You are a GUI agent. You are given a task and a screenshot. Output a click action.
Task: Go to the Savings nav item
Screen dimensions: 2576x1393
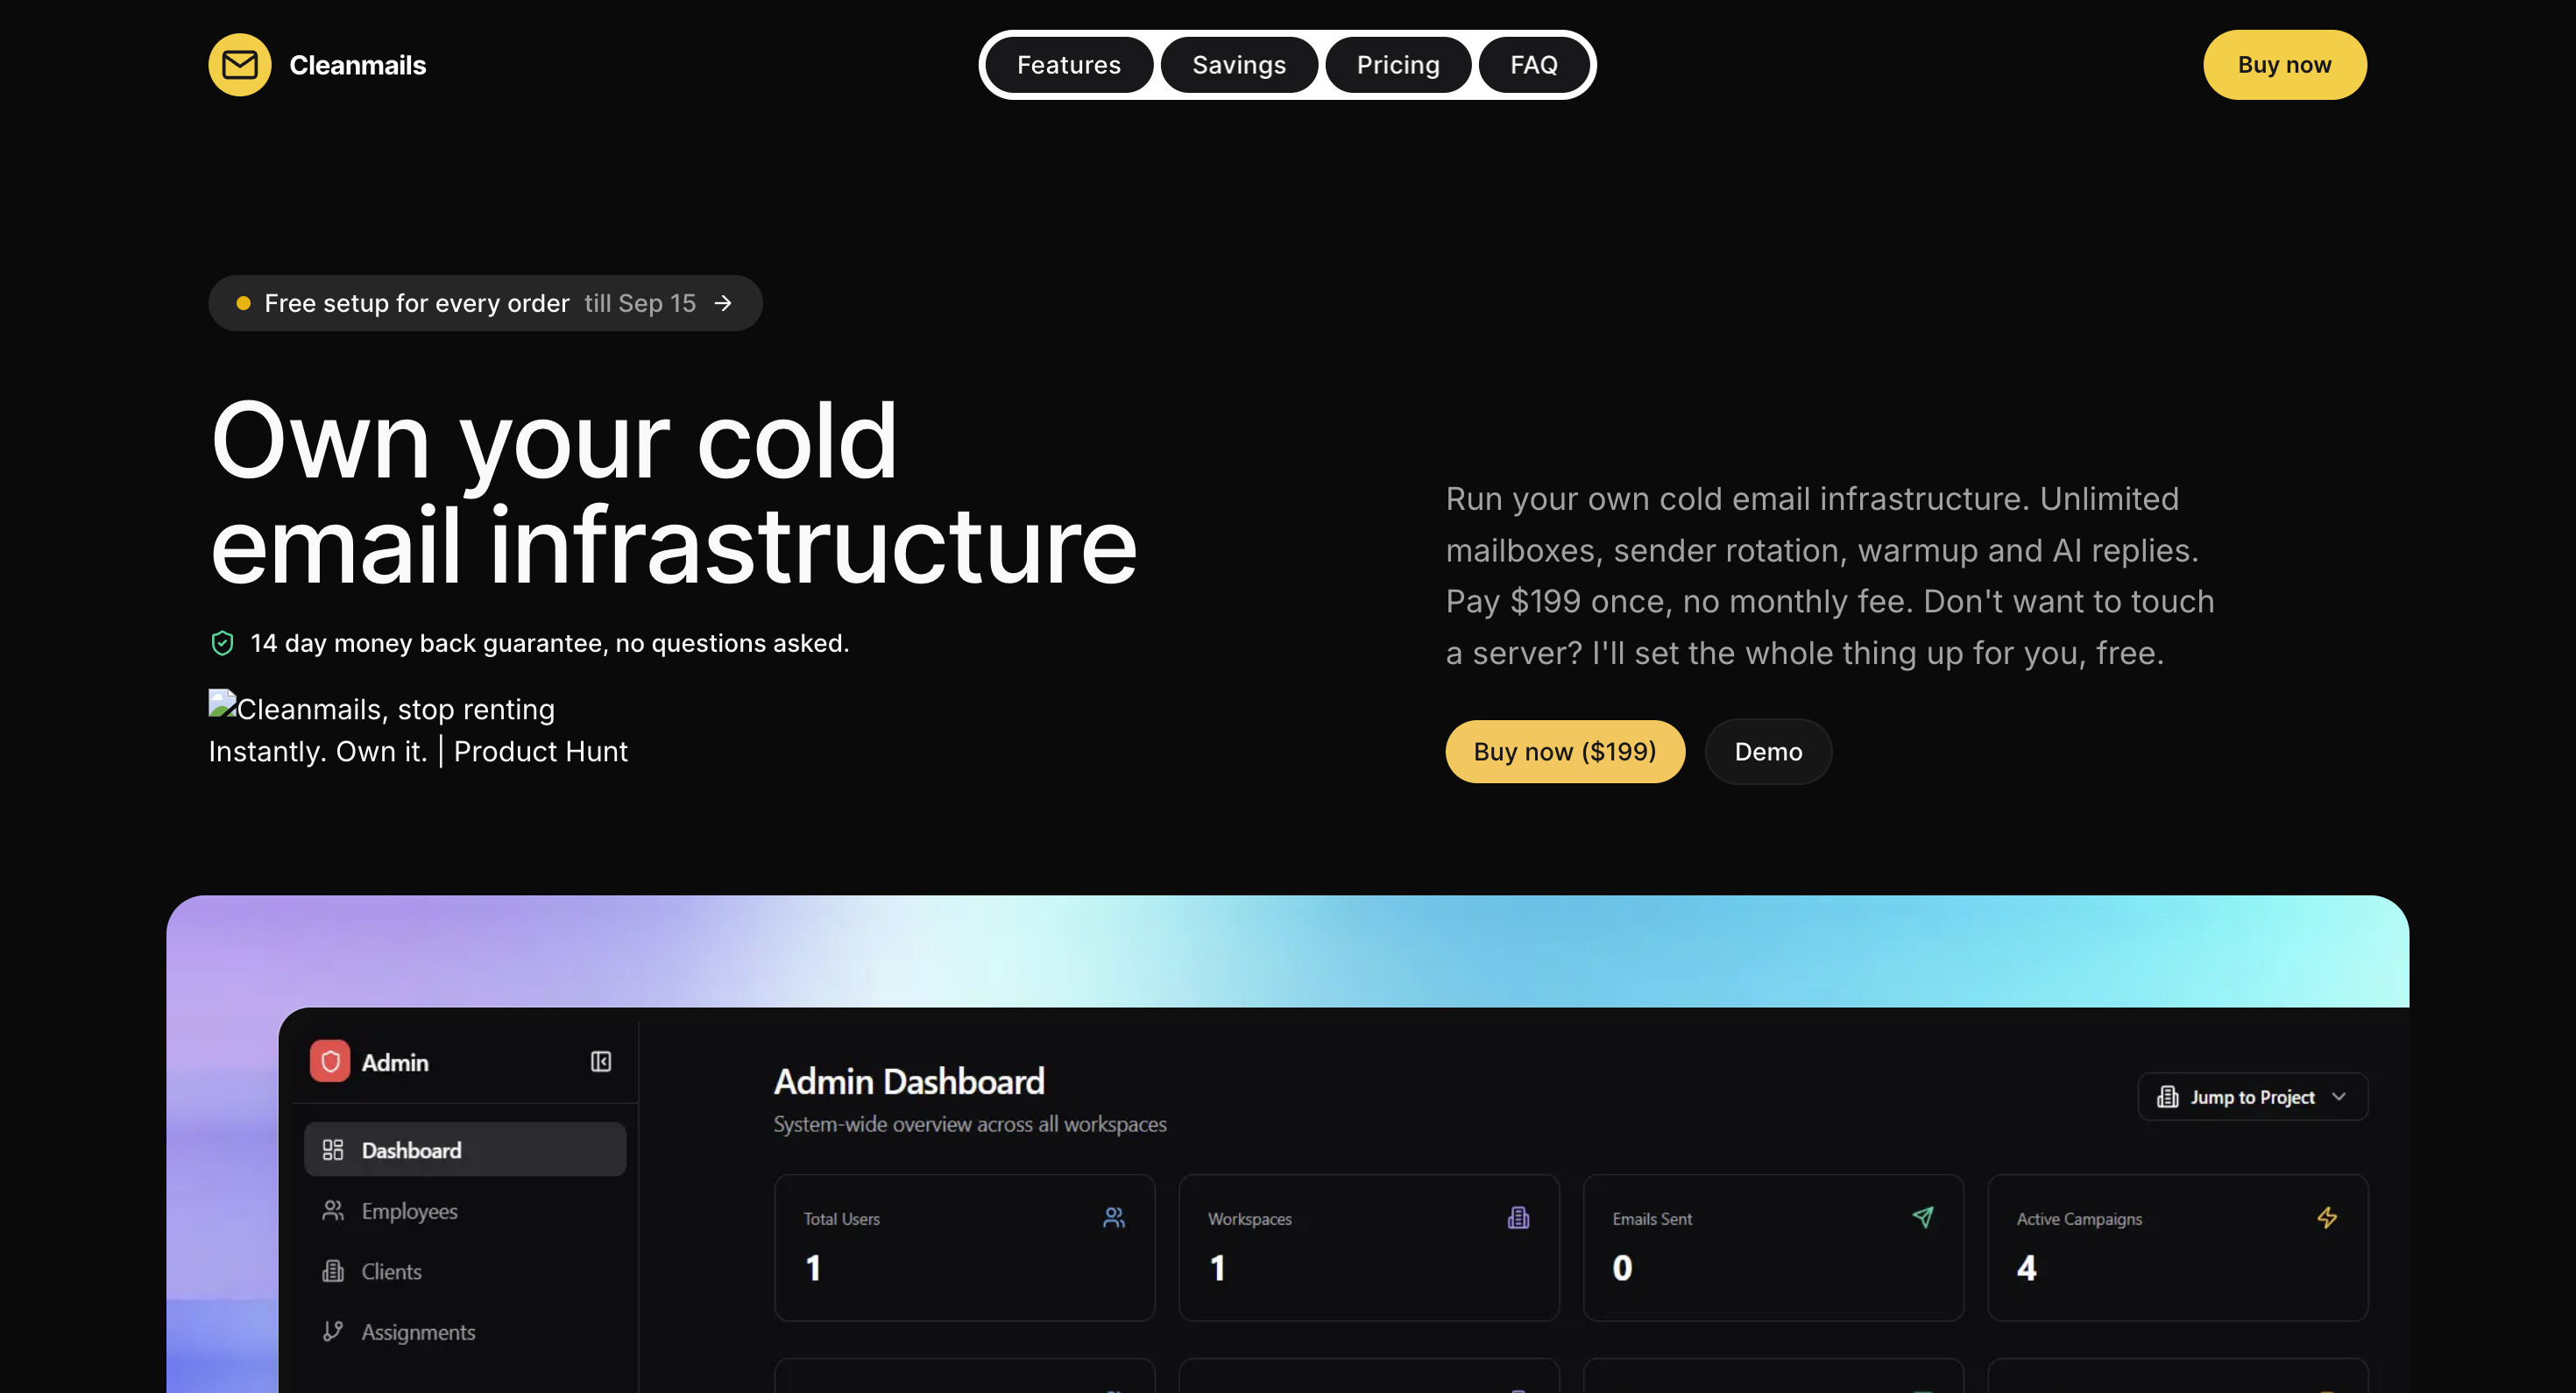(x=1239, y=65)
